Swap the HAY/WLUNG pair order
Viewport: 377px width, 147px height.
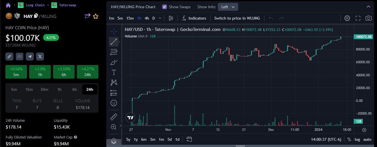[x=87, y=16]
